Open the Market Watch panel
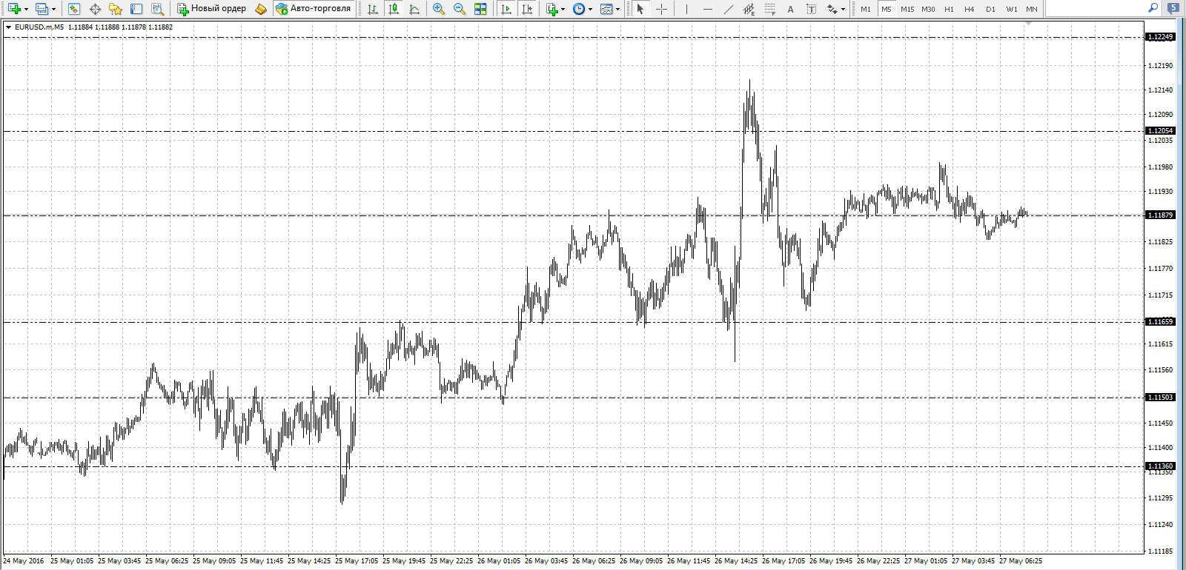 pos(74,9)
